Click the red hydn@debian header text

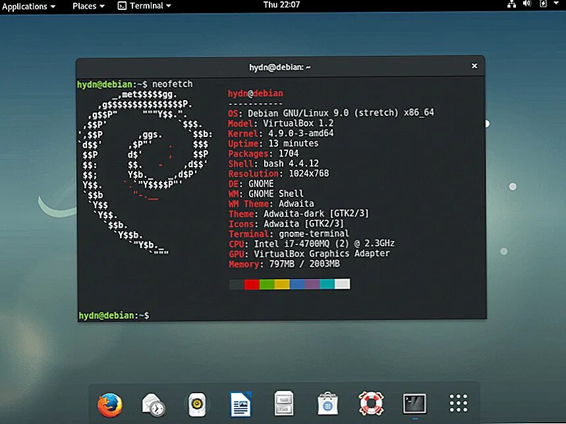(256, 93)
